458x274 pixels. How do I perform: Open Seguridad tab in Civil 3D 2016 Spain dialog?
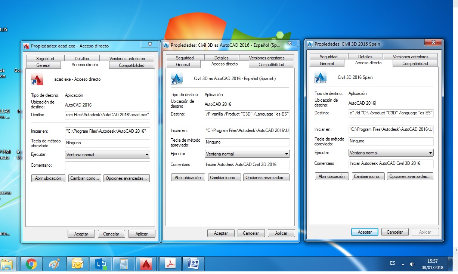coord(329,57)
